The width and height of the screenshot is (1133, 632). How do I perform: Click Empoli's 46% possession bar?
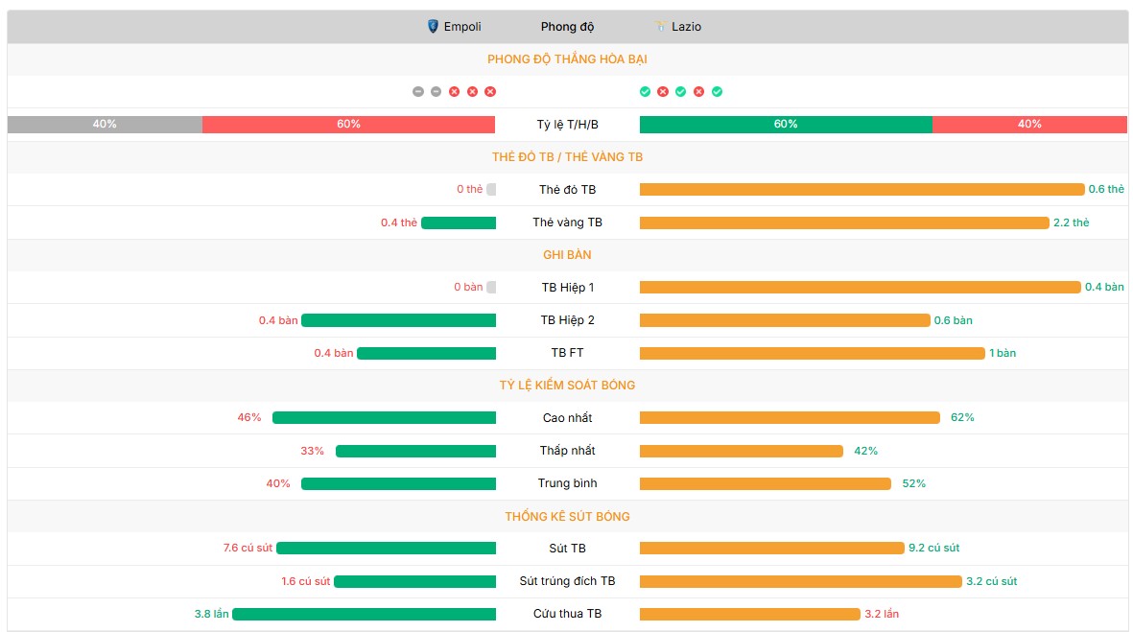coord(385,417)
